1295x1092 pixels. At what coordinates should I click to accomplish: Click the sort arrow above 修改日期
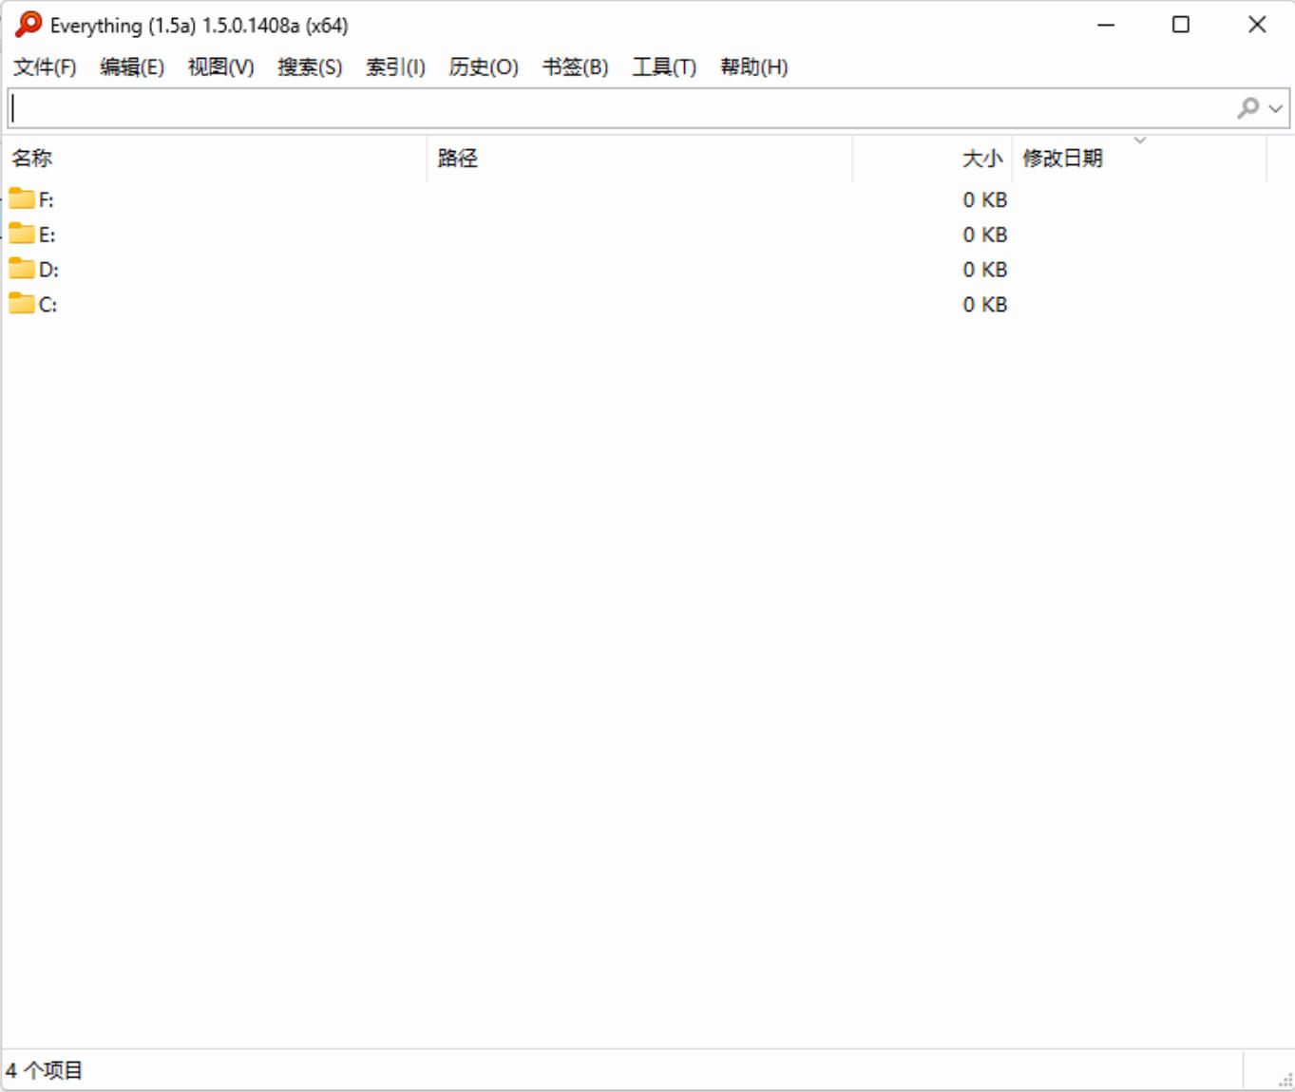click(x=1140, y=141)
